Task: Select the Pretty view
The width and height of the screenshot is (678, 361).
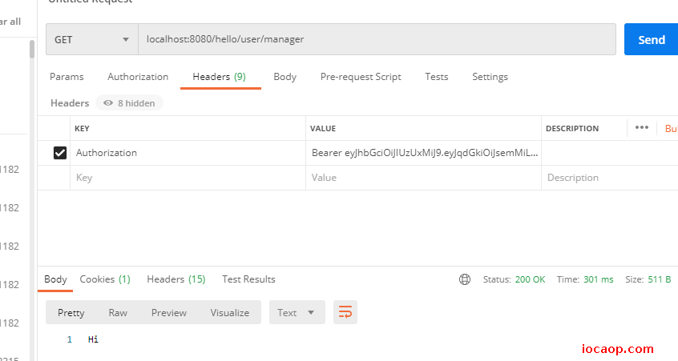Action: 71,313
